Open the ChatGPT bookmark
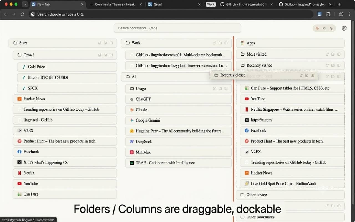The width and height of the screenshot is (355, 222). click(178, 99)
